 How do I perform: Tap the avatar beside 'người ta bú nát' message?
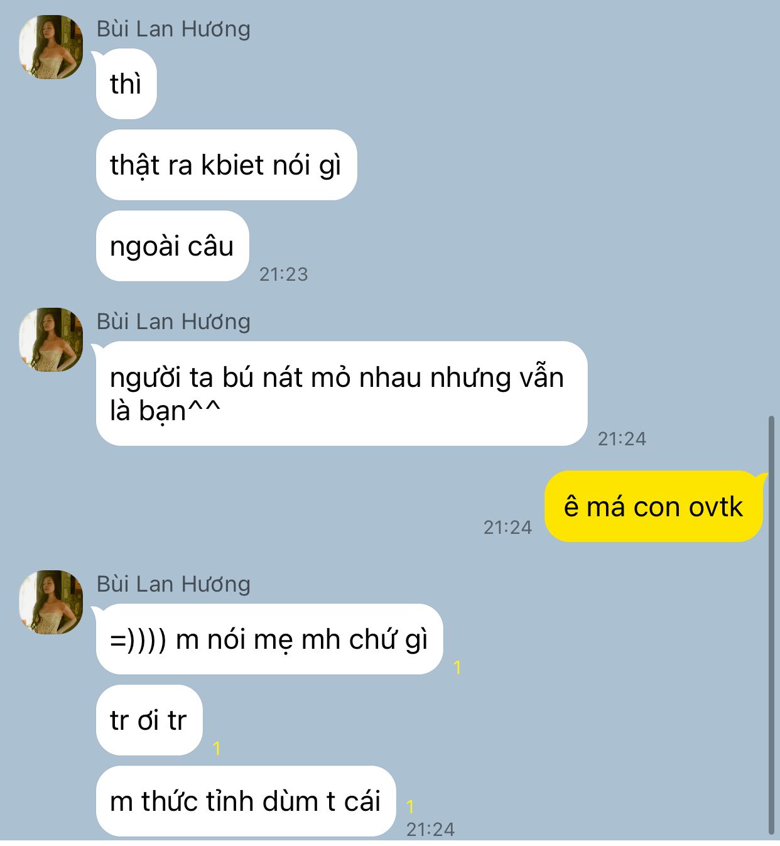click(x=51, y=340)
